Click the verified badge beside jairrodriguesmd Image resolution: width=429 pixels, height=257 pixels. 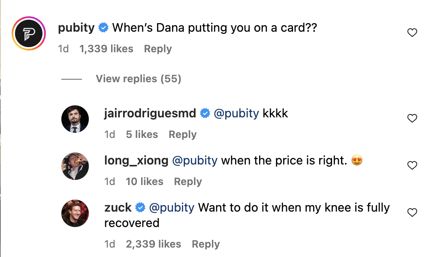point(205,114)
